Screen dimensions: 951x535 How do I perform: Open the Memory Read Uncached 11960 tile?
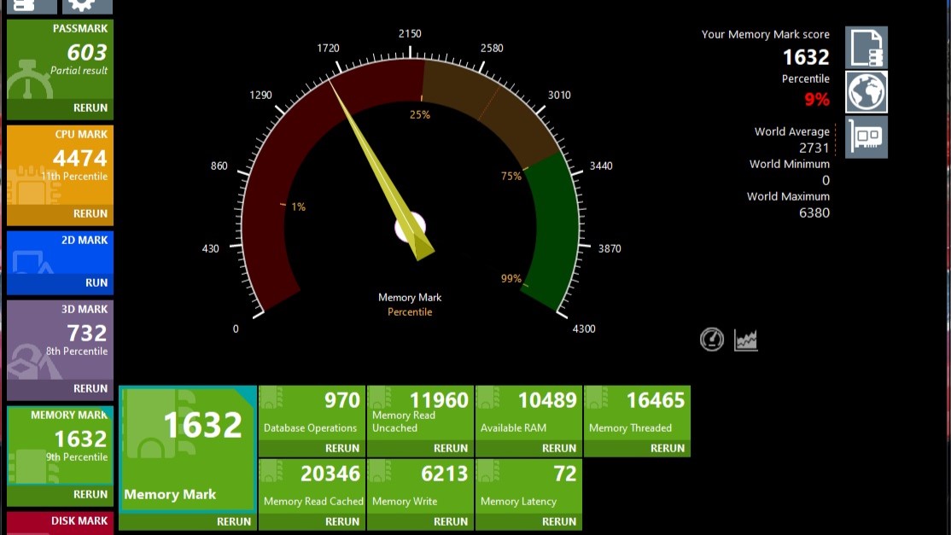(x=420, y=413)
